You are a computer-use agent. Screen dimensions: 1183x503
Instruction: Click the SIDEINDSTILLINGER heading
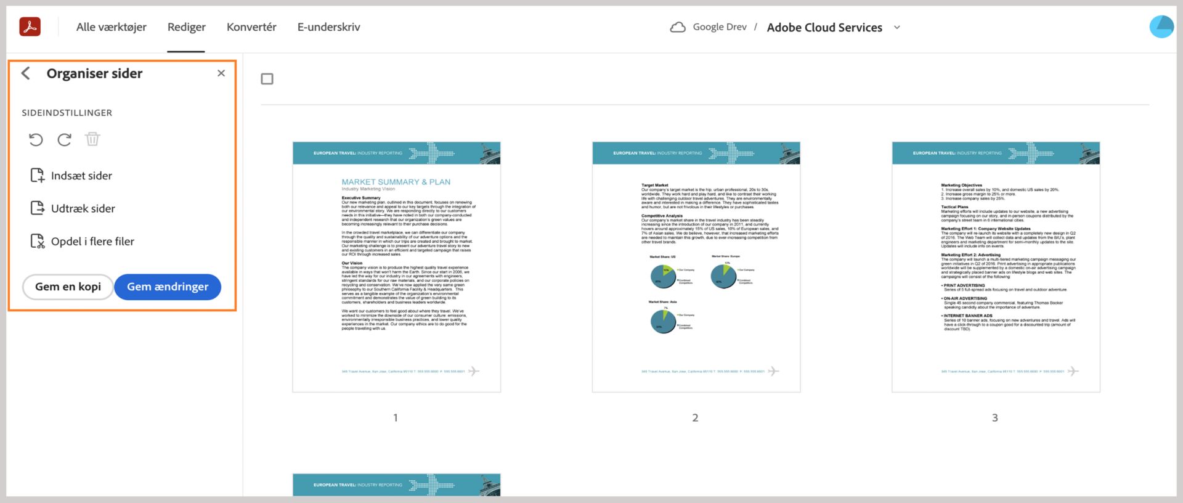67,113
